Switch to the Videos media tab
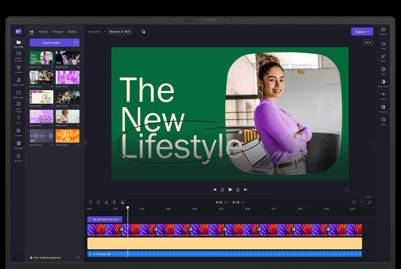 coord(43,31)
